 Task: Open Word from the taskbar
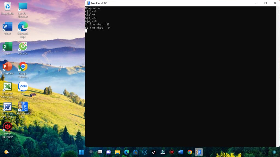pos(181,152)
